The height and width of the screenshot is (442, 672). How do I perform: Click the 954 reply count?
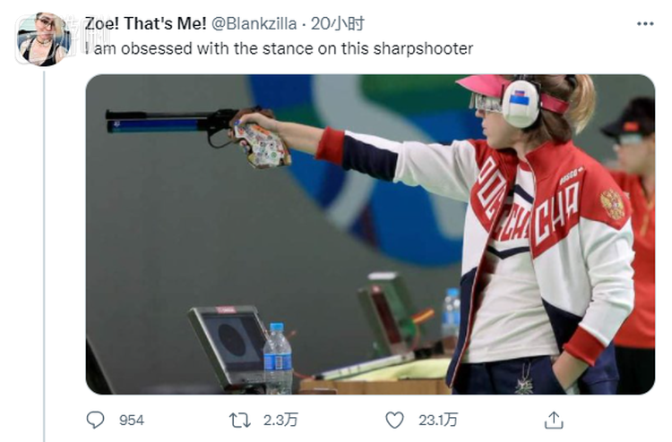(131, 420)
